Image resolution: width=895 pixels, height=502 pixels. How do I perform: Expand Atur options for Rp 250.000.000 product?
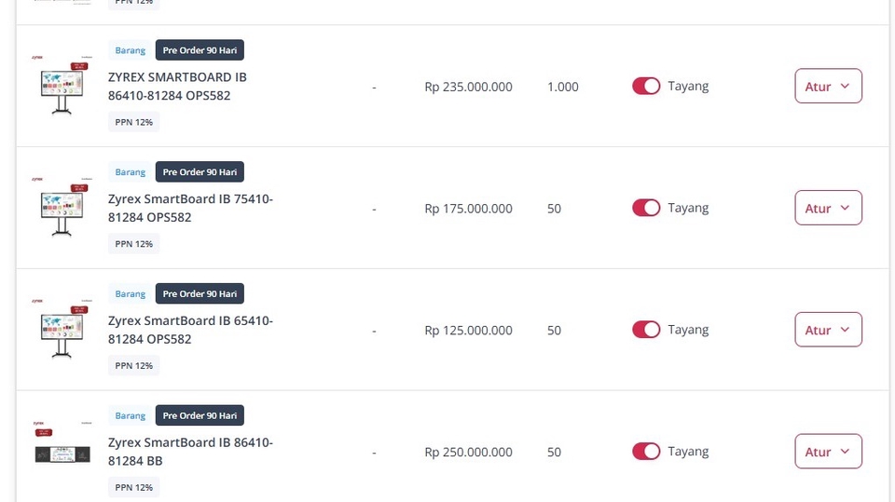[x=828, y=451]
